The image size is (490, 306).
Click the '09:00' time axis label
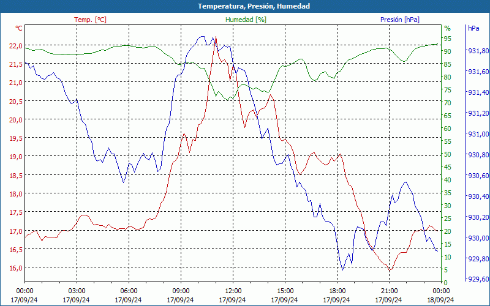pos(181,291)
